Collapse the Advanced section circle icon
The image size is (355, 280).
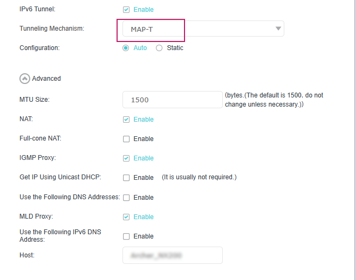24,79
